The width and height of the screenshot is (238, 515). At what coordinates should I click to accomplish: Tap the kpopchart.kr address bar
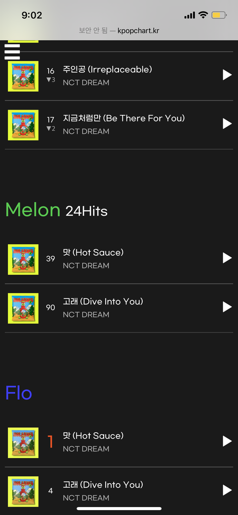119,31
